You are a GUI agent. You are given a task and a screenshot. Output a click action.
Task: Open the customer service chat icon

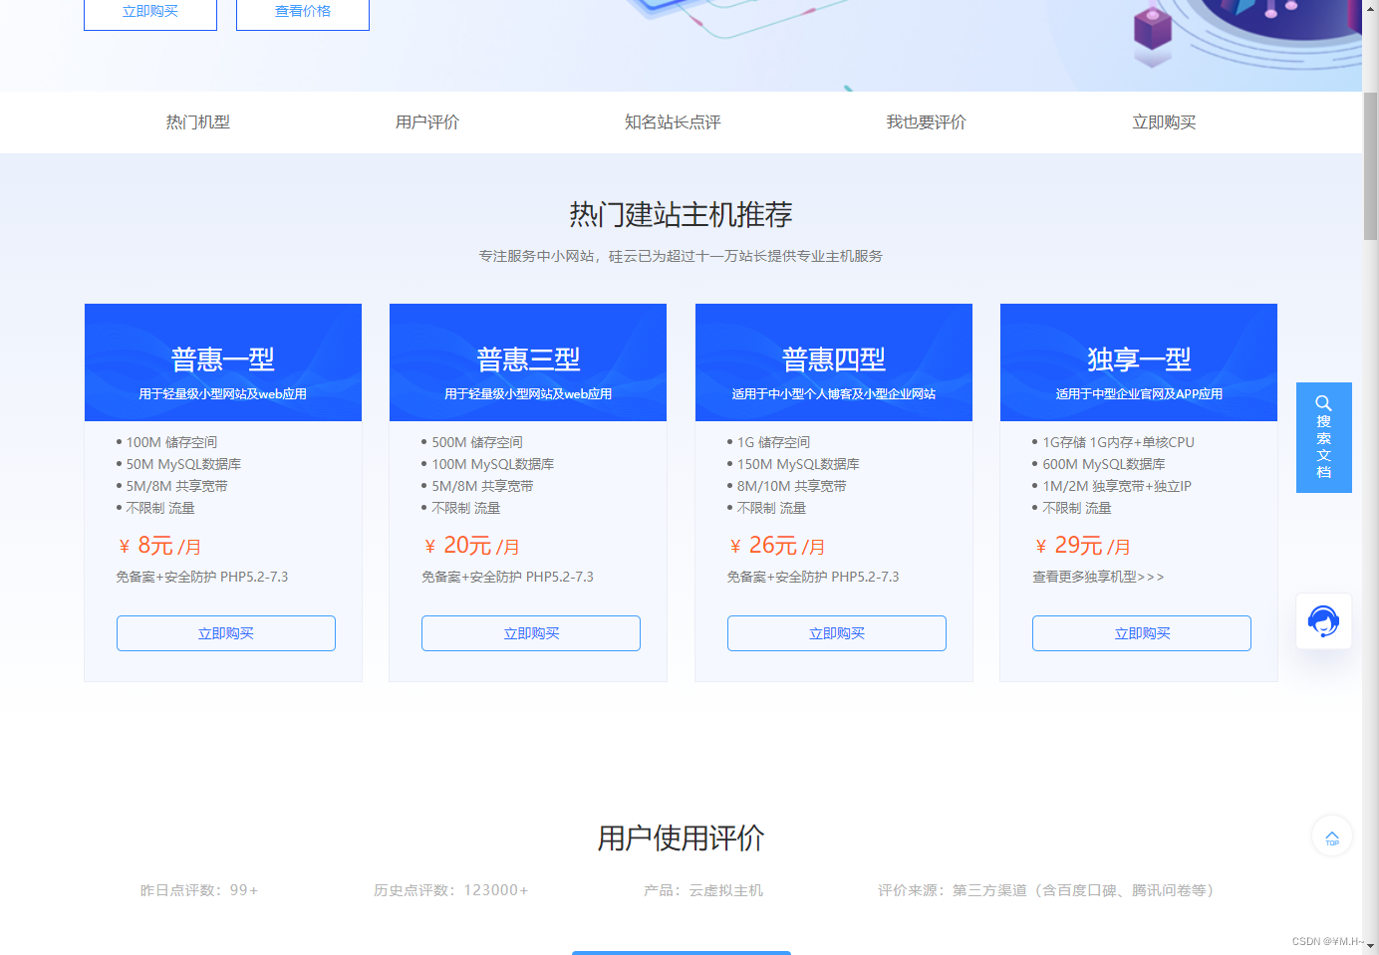coord(1323,621)
